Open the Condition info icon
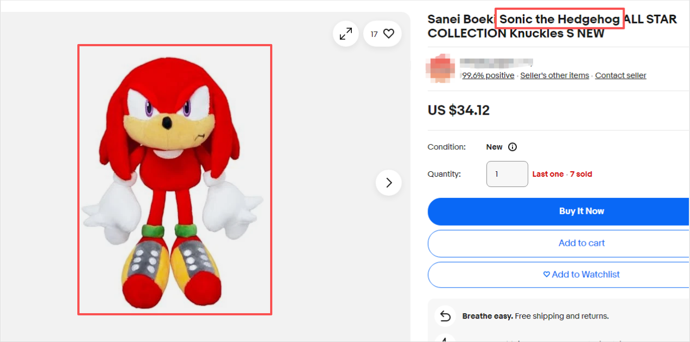Image resolution: width=690 pixels, height=342 pixels. coord(512,147)
